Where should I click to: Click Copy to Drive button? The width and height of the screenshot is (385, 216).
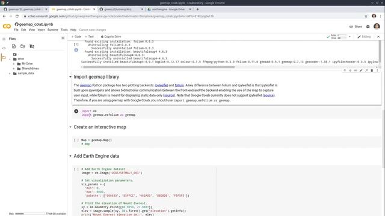coord(111,37)
